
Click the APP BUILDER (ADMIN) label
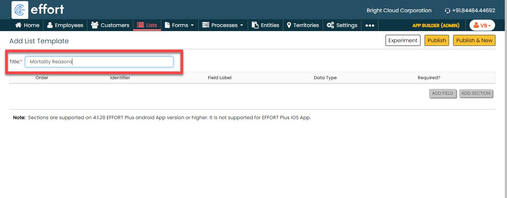pyautogui.click(x=436, y=26)
